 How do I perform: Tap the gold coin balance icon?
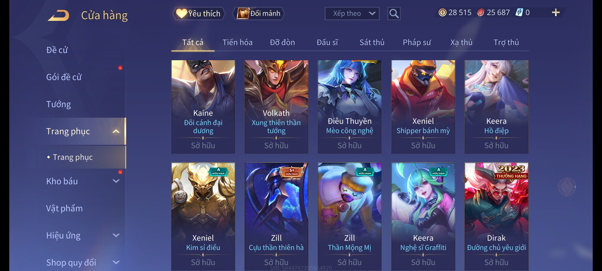pyautogui.click(x=442, y=13)
